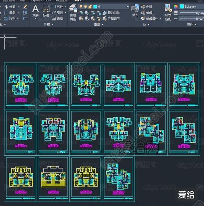Image resolution: width=204 pixels, height=206 pixels.
Task: Expand the Layers (图层) panel
Action: pos(99,24)
